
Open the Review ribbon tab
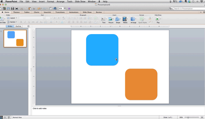pos(99,12)
